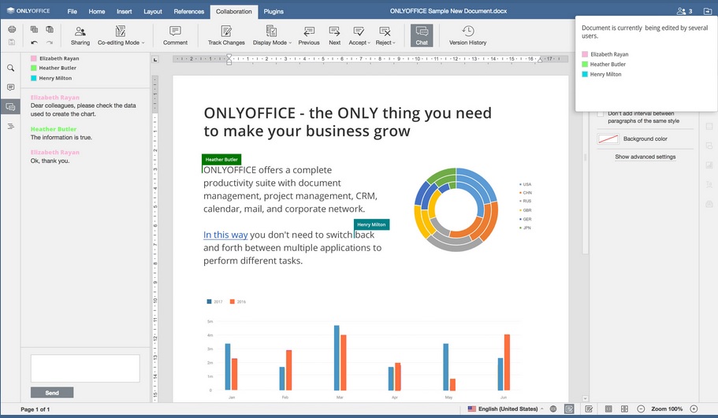Click the ONLYOFFICE logo in the header
Image resolution: width=718 pixels, height=418 pixels.
[28, 11]
